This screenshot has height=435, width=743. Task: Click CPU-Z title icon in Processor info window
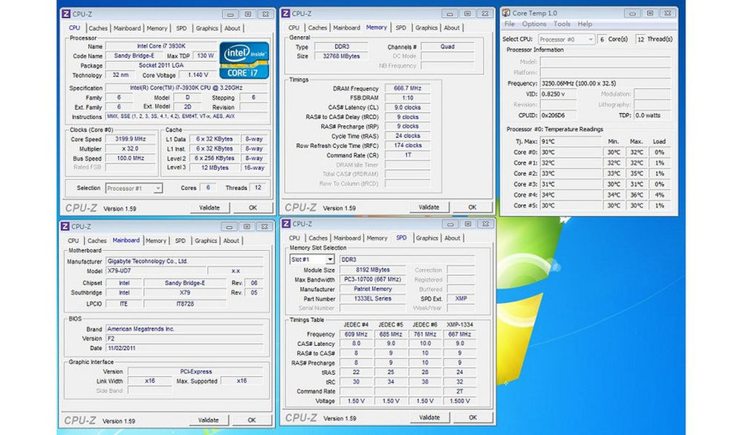pos(67,13)
